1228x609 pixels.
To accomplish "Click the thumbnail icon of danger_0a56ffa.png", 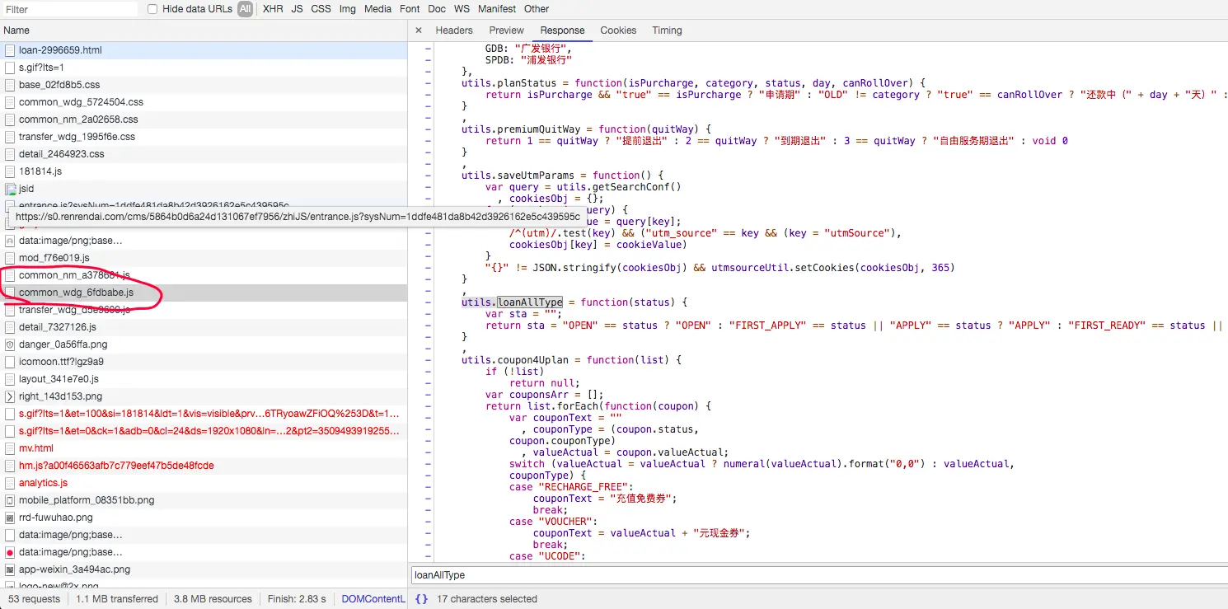I will 10,344.
